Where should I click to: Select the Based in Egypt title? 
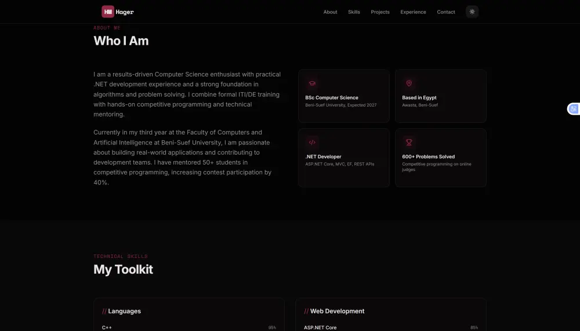point(419,97)
